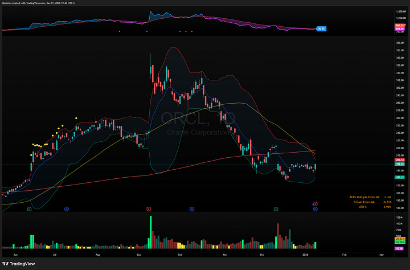This screenshot has width=410, height=270.
Task: Open the red earnings marker in September
Action: point(149,209)
